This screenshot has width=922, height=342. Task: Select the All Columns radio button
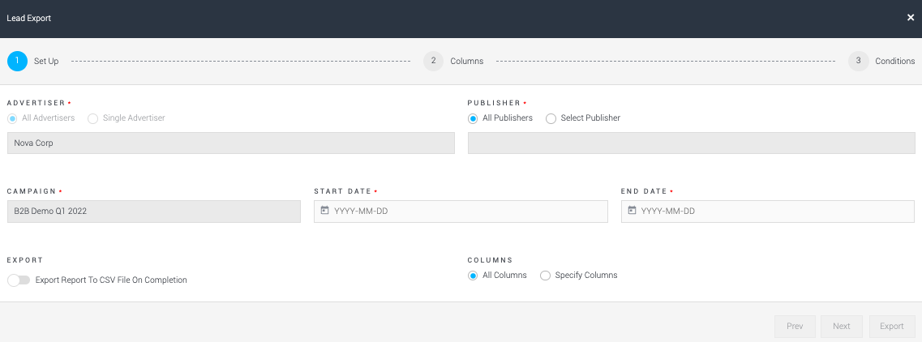[473, 276]
